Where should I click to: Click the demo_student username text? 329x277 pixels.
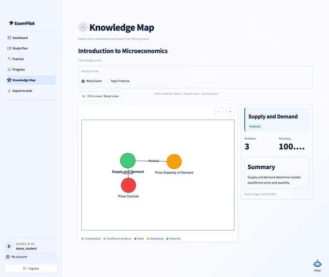pos(26,248)
